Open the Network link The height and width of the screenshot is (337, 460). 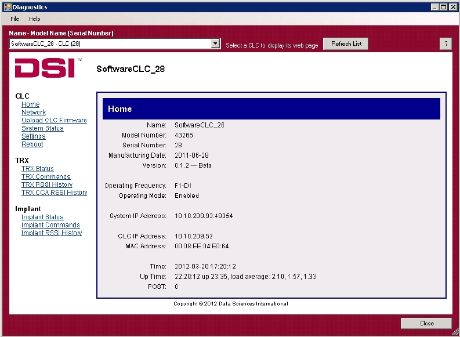34,113
